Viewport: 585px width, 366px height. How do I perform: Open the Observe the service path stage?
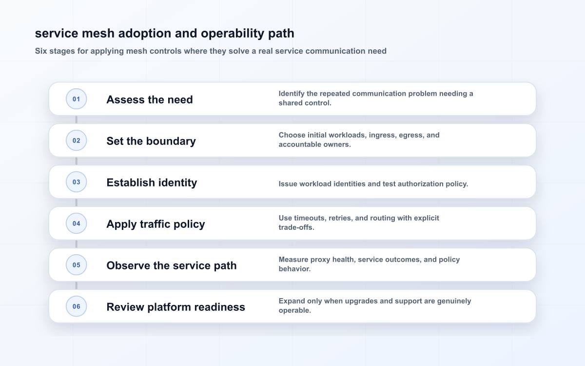172,265
